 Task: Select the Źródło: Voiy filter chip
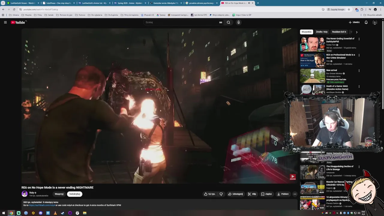tap(322, 32)
